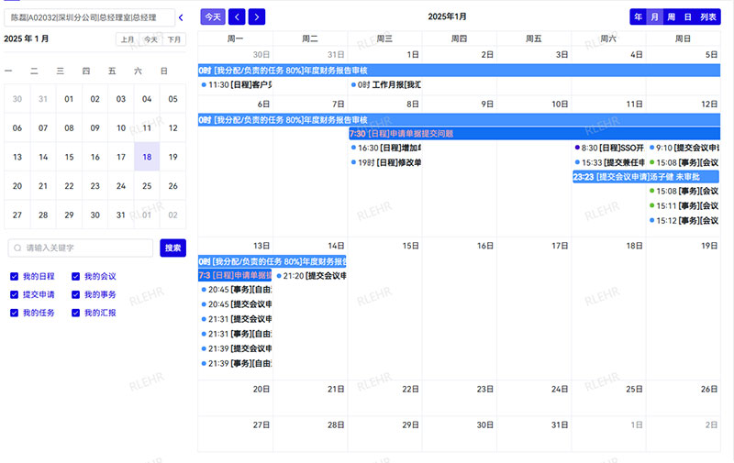
Task: Open 8:30 [日程]SSO开 event on Jan 11
Action: click(x=608, y=149)
